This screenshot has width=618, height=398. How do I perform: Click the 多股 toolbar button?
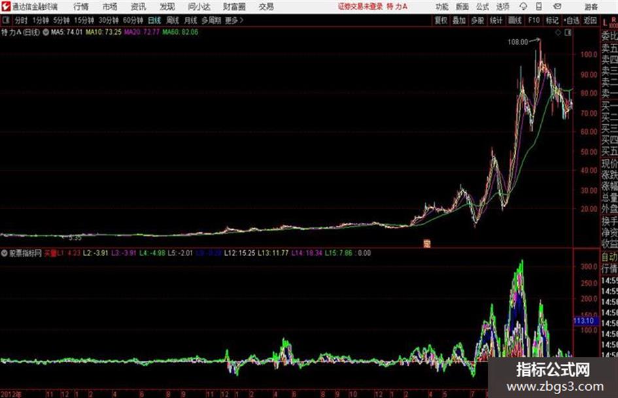pyautogui.click(x=477, y=20)
